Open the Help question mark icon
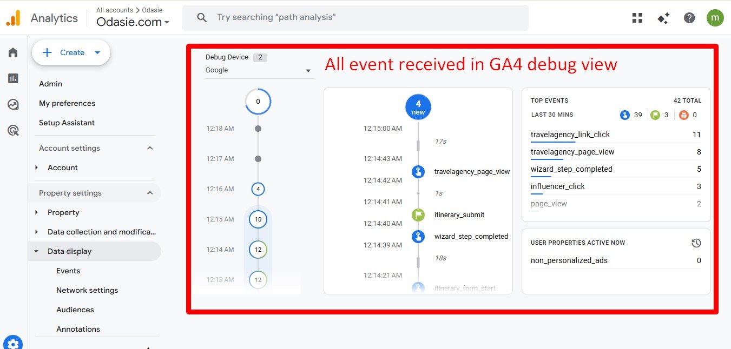731x349 pixels. (x=689, y=18)
